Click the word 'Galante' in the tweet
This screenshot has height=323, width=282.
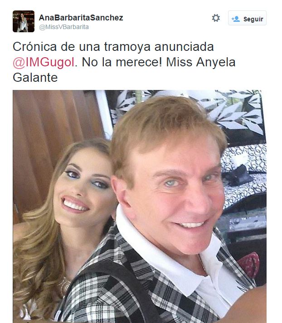tap(35, 78)
